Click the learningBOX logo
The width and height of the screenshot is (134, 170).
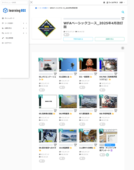(14, 11)
